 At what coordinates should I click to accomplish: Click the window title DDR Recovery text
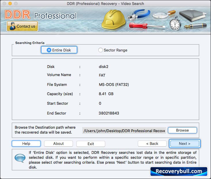pyautogui.click(x=105, y=3)
